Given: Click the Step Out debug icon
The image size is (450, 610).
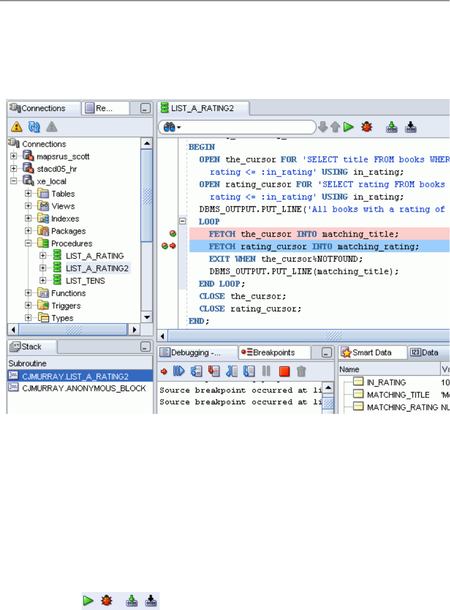Looking at the screenshot, I should pos(232,371).
